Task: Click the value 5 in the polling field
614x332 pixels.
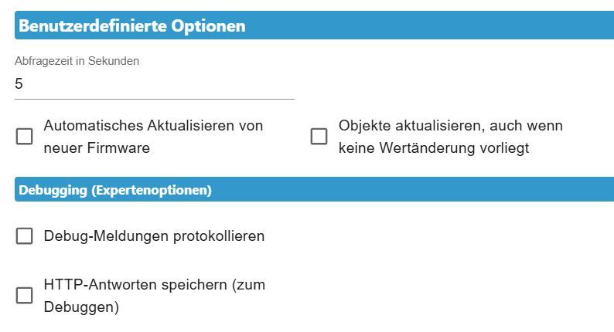Action: point(19,84)
